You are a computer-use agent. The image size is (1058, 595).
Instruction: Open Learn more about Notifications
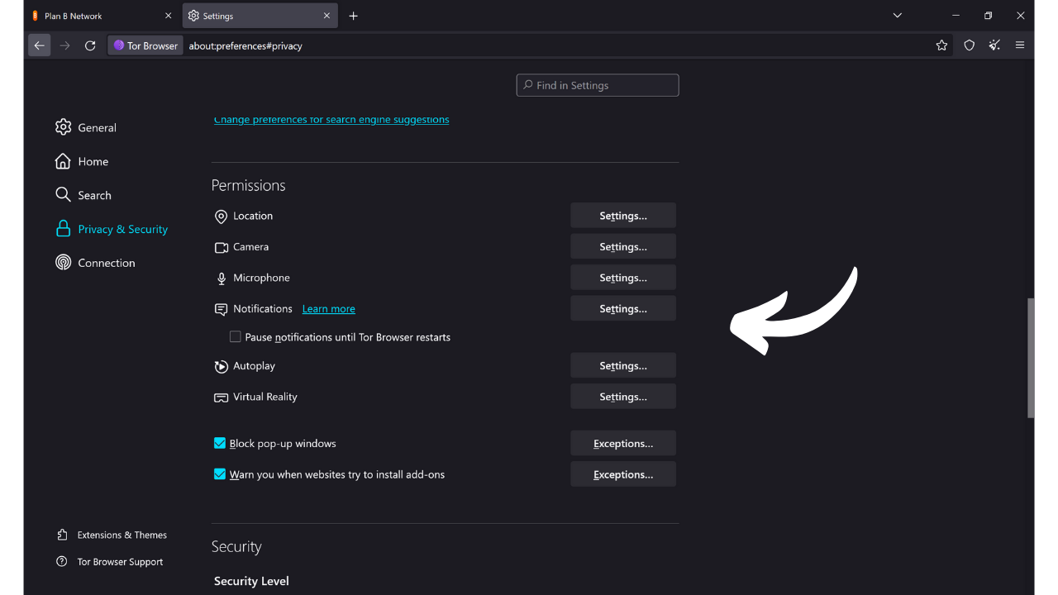(x=328, y=308)
